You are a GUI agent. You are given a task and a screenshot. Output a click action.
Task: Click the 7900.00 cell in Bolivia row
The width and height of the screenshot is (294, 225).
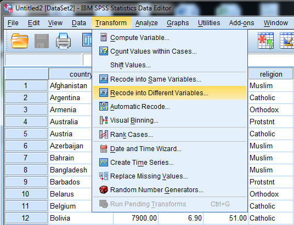coord(135,218)
